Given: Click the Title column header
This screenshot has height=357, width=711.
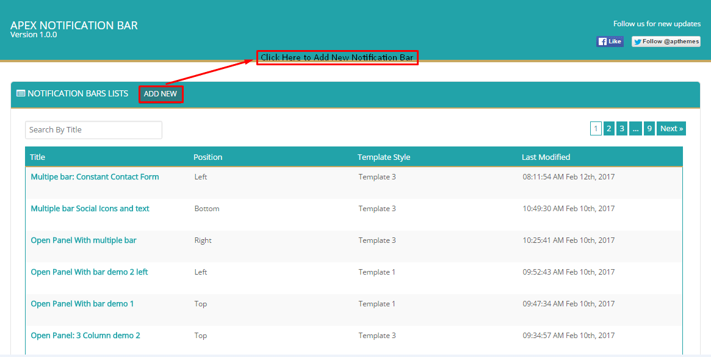Looking at the screenshot, I should pyautogui.click(x=38, y=157).
